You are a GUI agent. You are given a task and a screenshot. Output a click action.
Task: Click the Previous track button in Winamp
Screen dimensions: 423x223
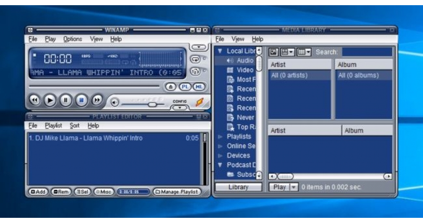(x=34, y=100)
